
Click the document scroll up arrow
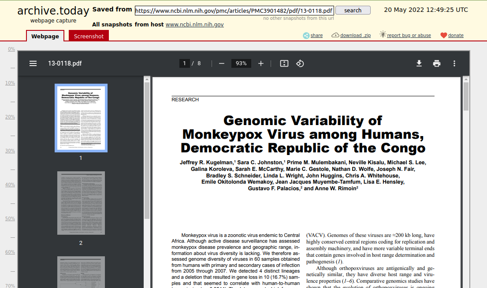coord(466,79)
